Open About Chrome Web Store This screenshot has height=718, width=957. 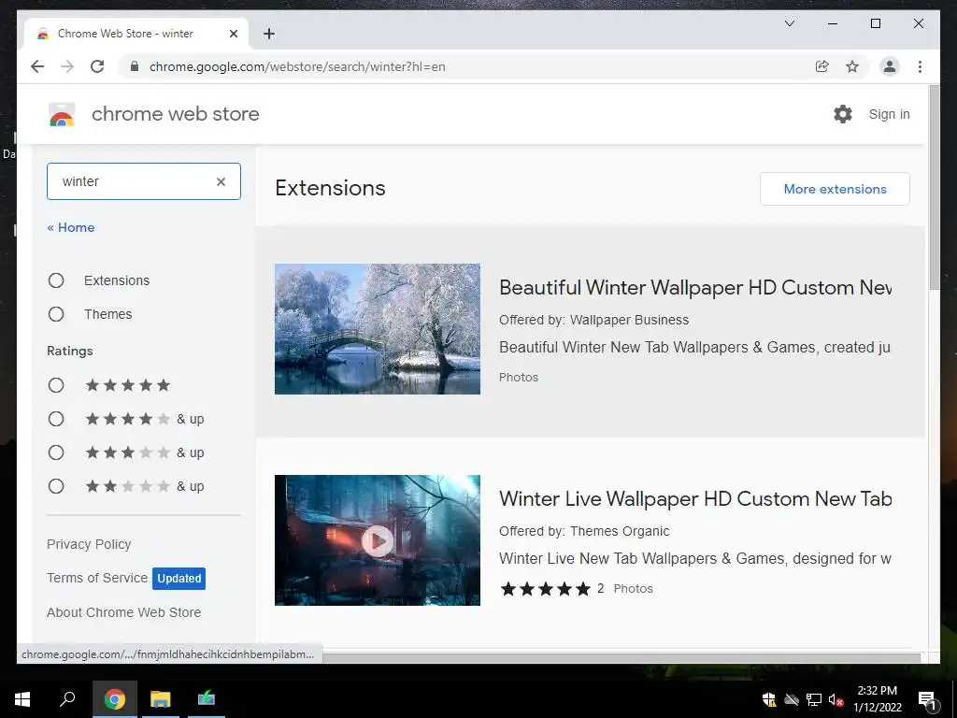[124, 612]
